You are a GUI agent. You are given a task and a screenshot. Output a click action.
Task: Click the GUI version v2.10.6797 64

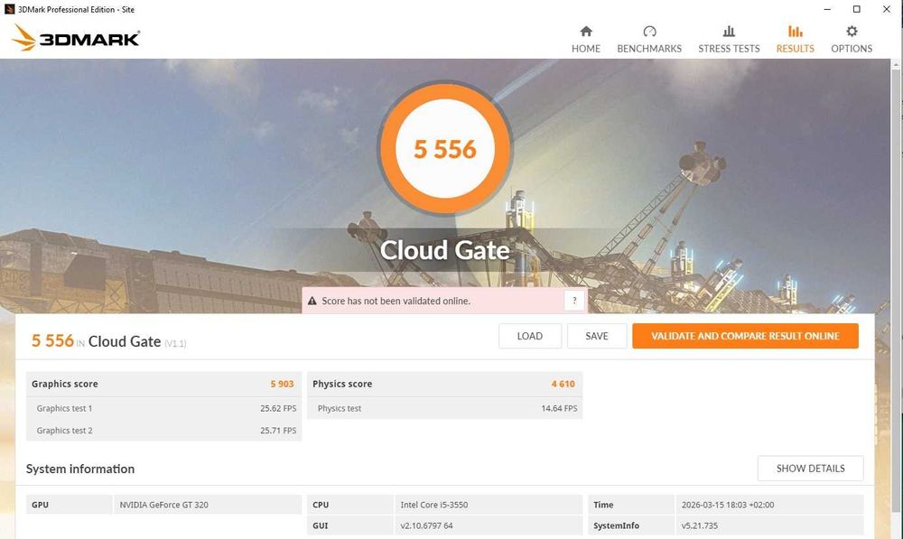(427, 525)
